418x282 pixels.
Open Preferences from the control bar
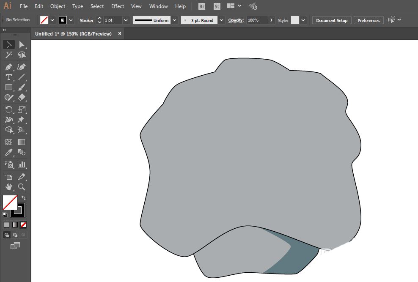point(368,20)
